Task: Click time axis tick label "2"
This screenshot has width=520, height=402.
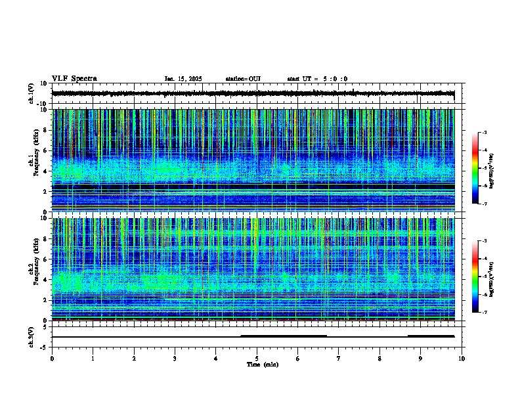Action: 134,359
